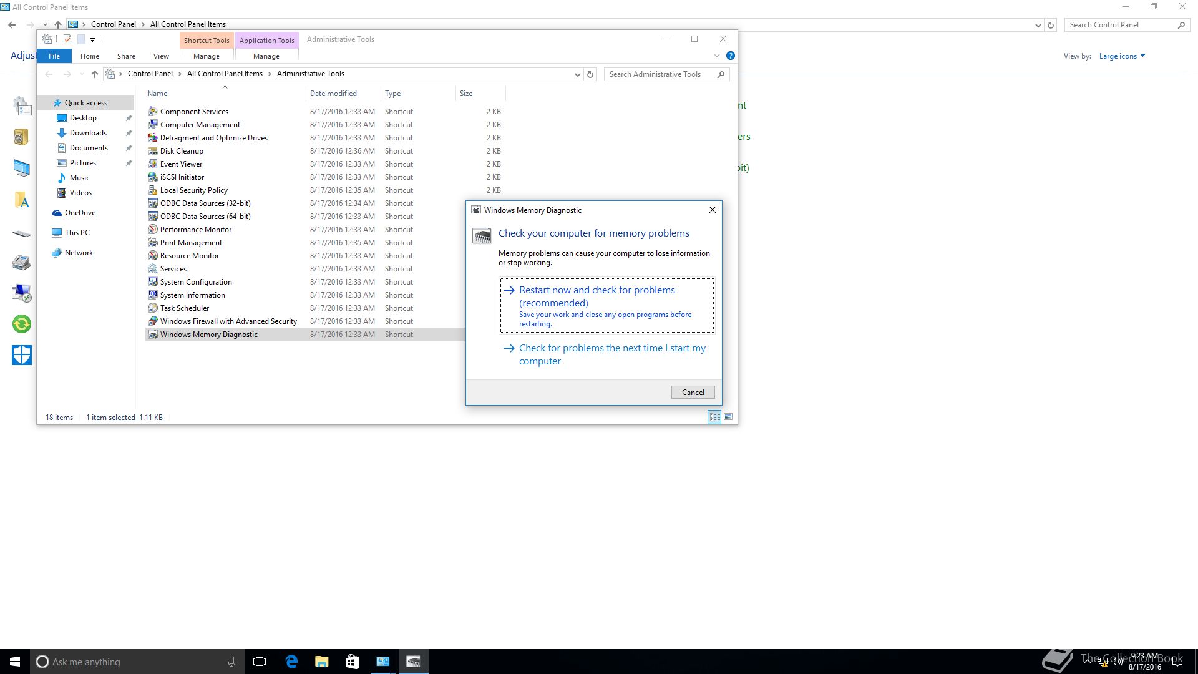This screenshot has height=674, width=1198.
Task: Click the Windows Firewall with Advanced Security icon
Action: (x=152, y=321)
